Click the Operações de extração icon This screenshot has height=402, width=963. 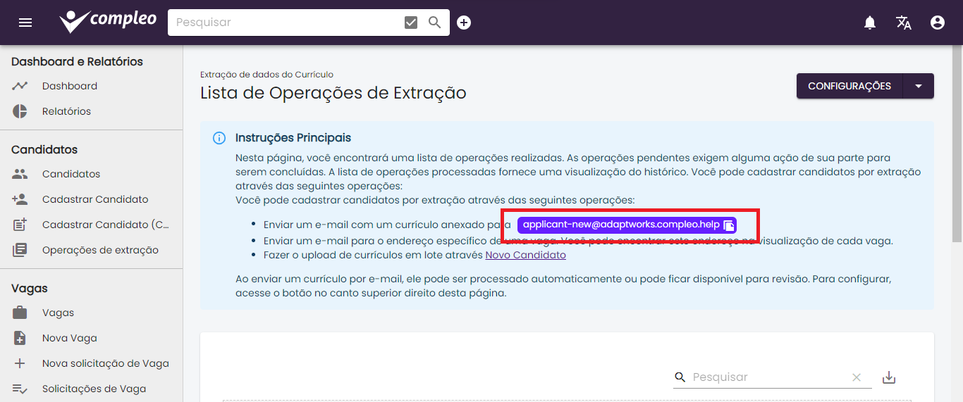[x=20, y=250]
